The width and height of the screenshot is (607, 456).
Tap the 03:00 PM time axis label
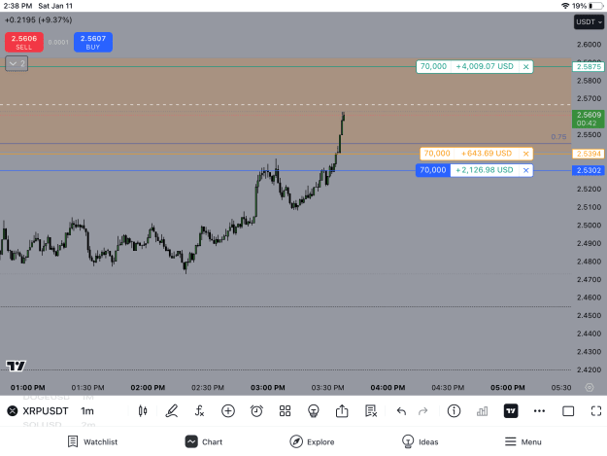268,387
